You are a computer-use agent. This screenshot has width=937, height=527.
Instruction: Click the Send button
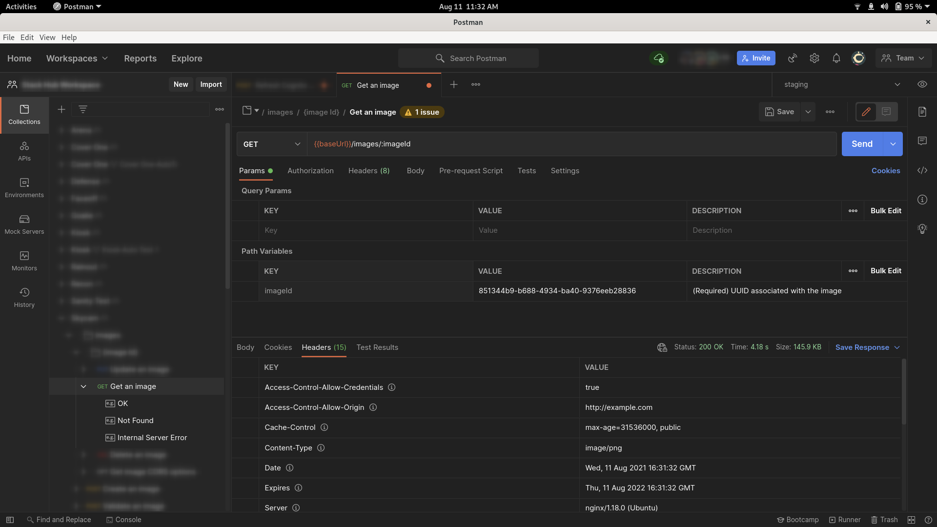[862, 144]
